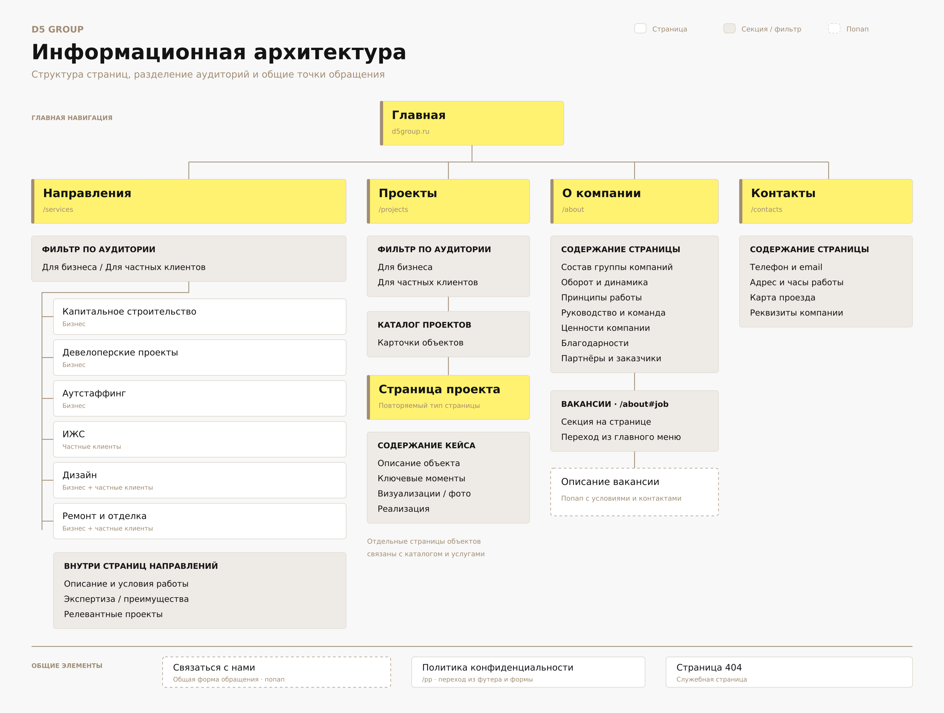944x713 pixels.
Task: Click the Связаться с нами popup box
Action: coord(277,672)
